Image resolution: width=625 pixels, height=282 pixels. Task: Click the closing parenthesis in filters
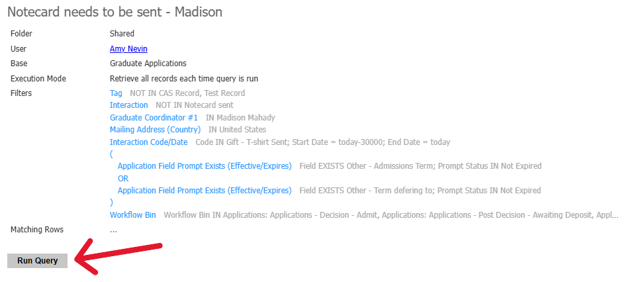[x=111, y=203]
